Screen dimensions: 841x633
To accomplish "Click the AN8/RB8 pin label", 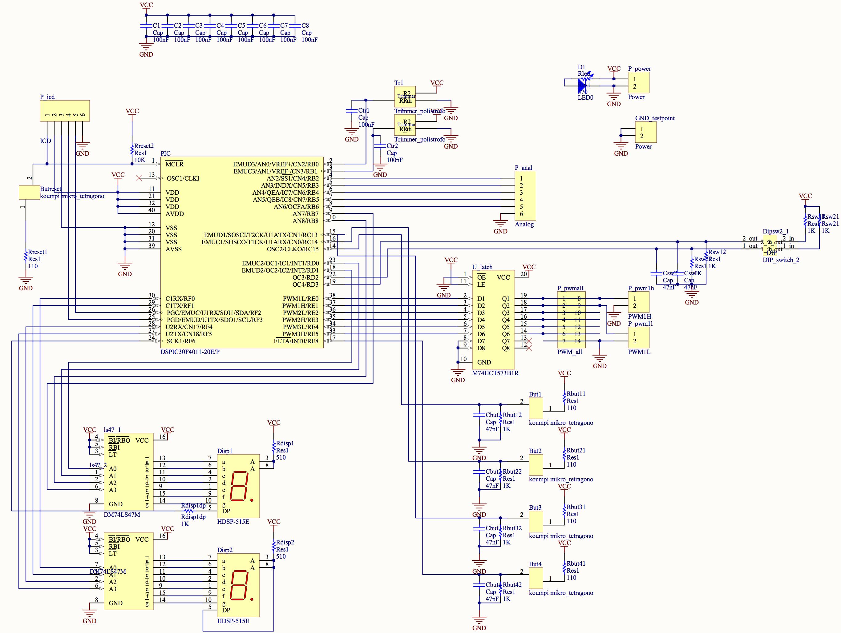I will coord(305,221).
